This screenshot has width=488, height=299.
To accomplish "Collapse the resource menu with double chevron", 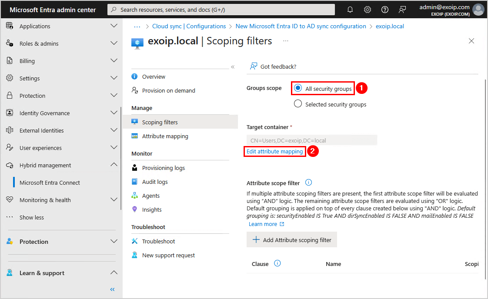I will point(233,67).
